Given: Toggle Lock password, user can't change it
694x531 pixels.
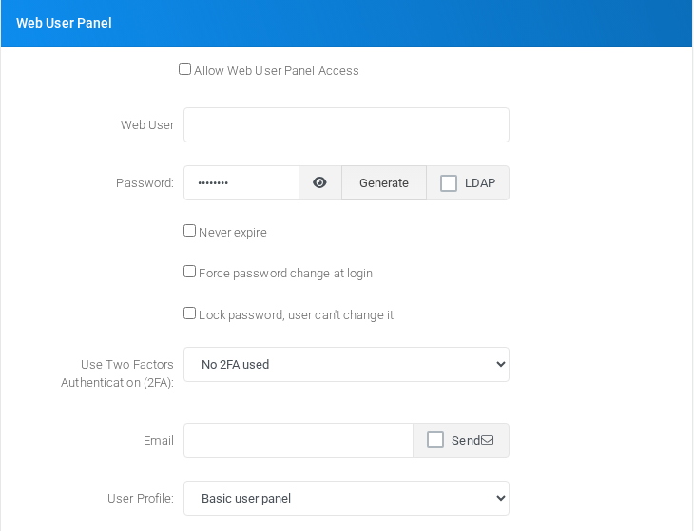Looking at the screenshot, I should (189, 313).
